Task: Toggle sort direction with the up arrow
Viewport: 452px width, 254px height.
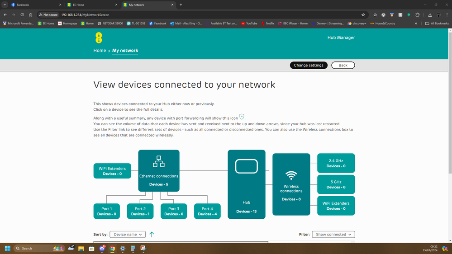Action: 152,235
